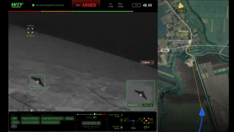The width and height of the screenshot is (234, 132).
Task: Click the church location pin on map
Action: point(190,41)
